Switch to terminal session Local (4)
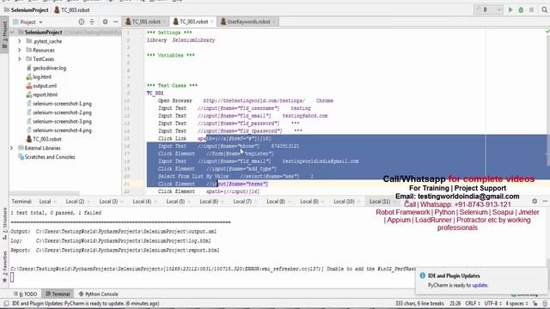The width and height of the screenshot is (550, 309). 142,202
